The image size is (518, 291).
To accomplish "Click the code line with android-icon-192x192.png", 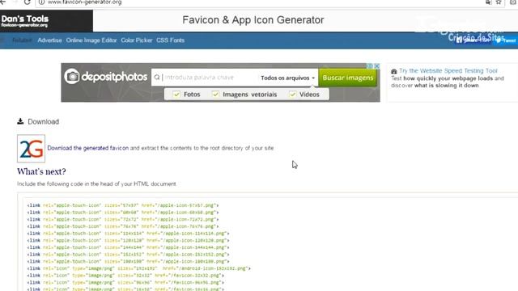I will point(138,268).
